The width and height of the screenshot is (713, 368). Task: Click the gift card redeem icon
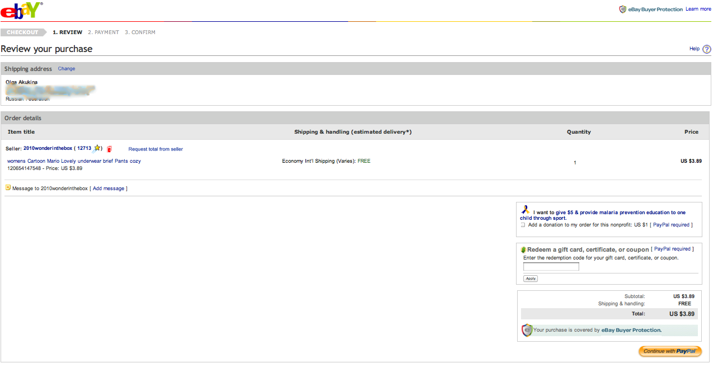[523, 249]
